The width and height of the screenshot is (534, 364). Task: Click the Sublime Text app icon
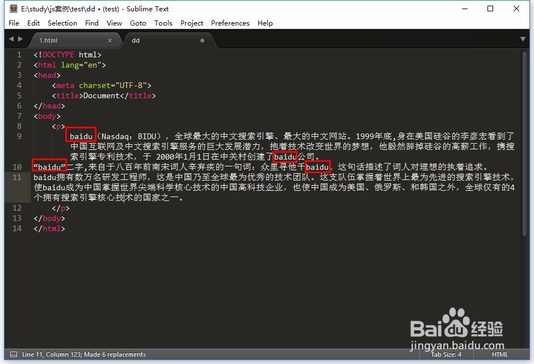click(x=14, y=9)
